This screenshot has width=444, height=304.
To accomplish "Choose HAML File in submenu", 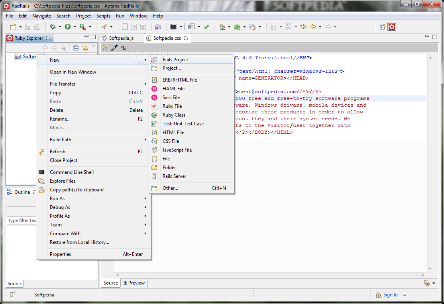I will (x=191, y=89).
